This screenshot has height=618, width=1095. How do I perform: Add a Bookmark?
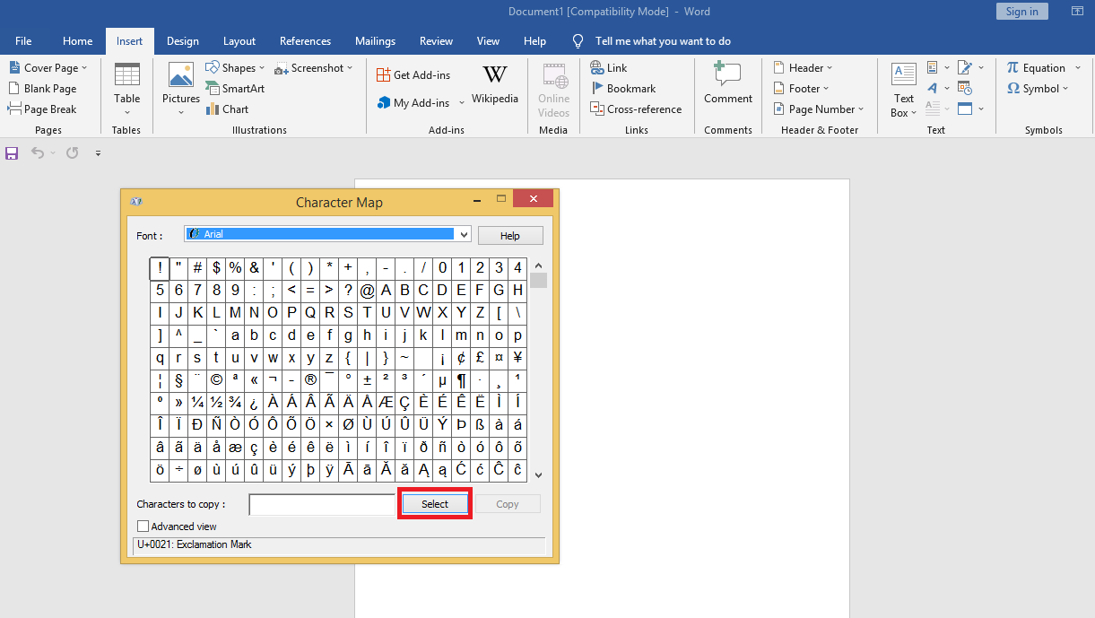[x=623, y=89]
